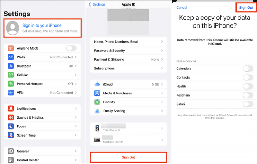Select the 'Set up iCloud, the App Store and more.' text
This screenshot has height=164, width=257.
coord(50,31)
